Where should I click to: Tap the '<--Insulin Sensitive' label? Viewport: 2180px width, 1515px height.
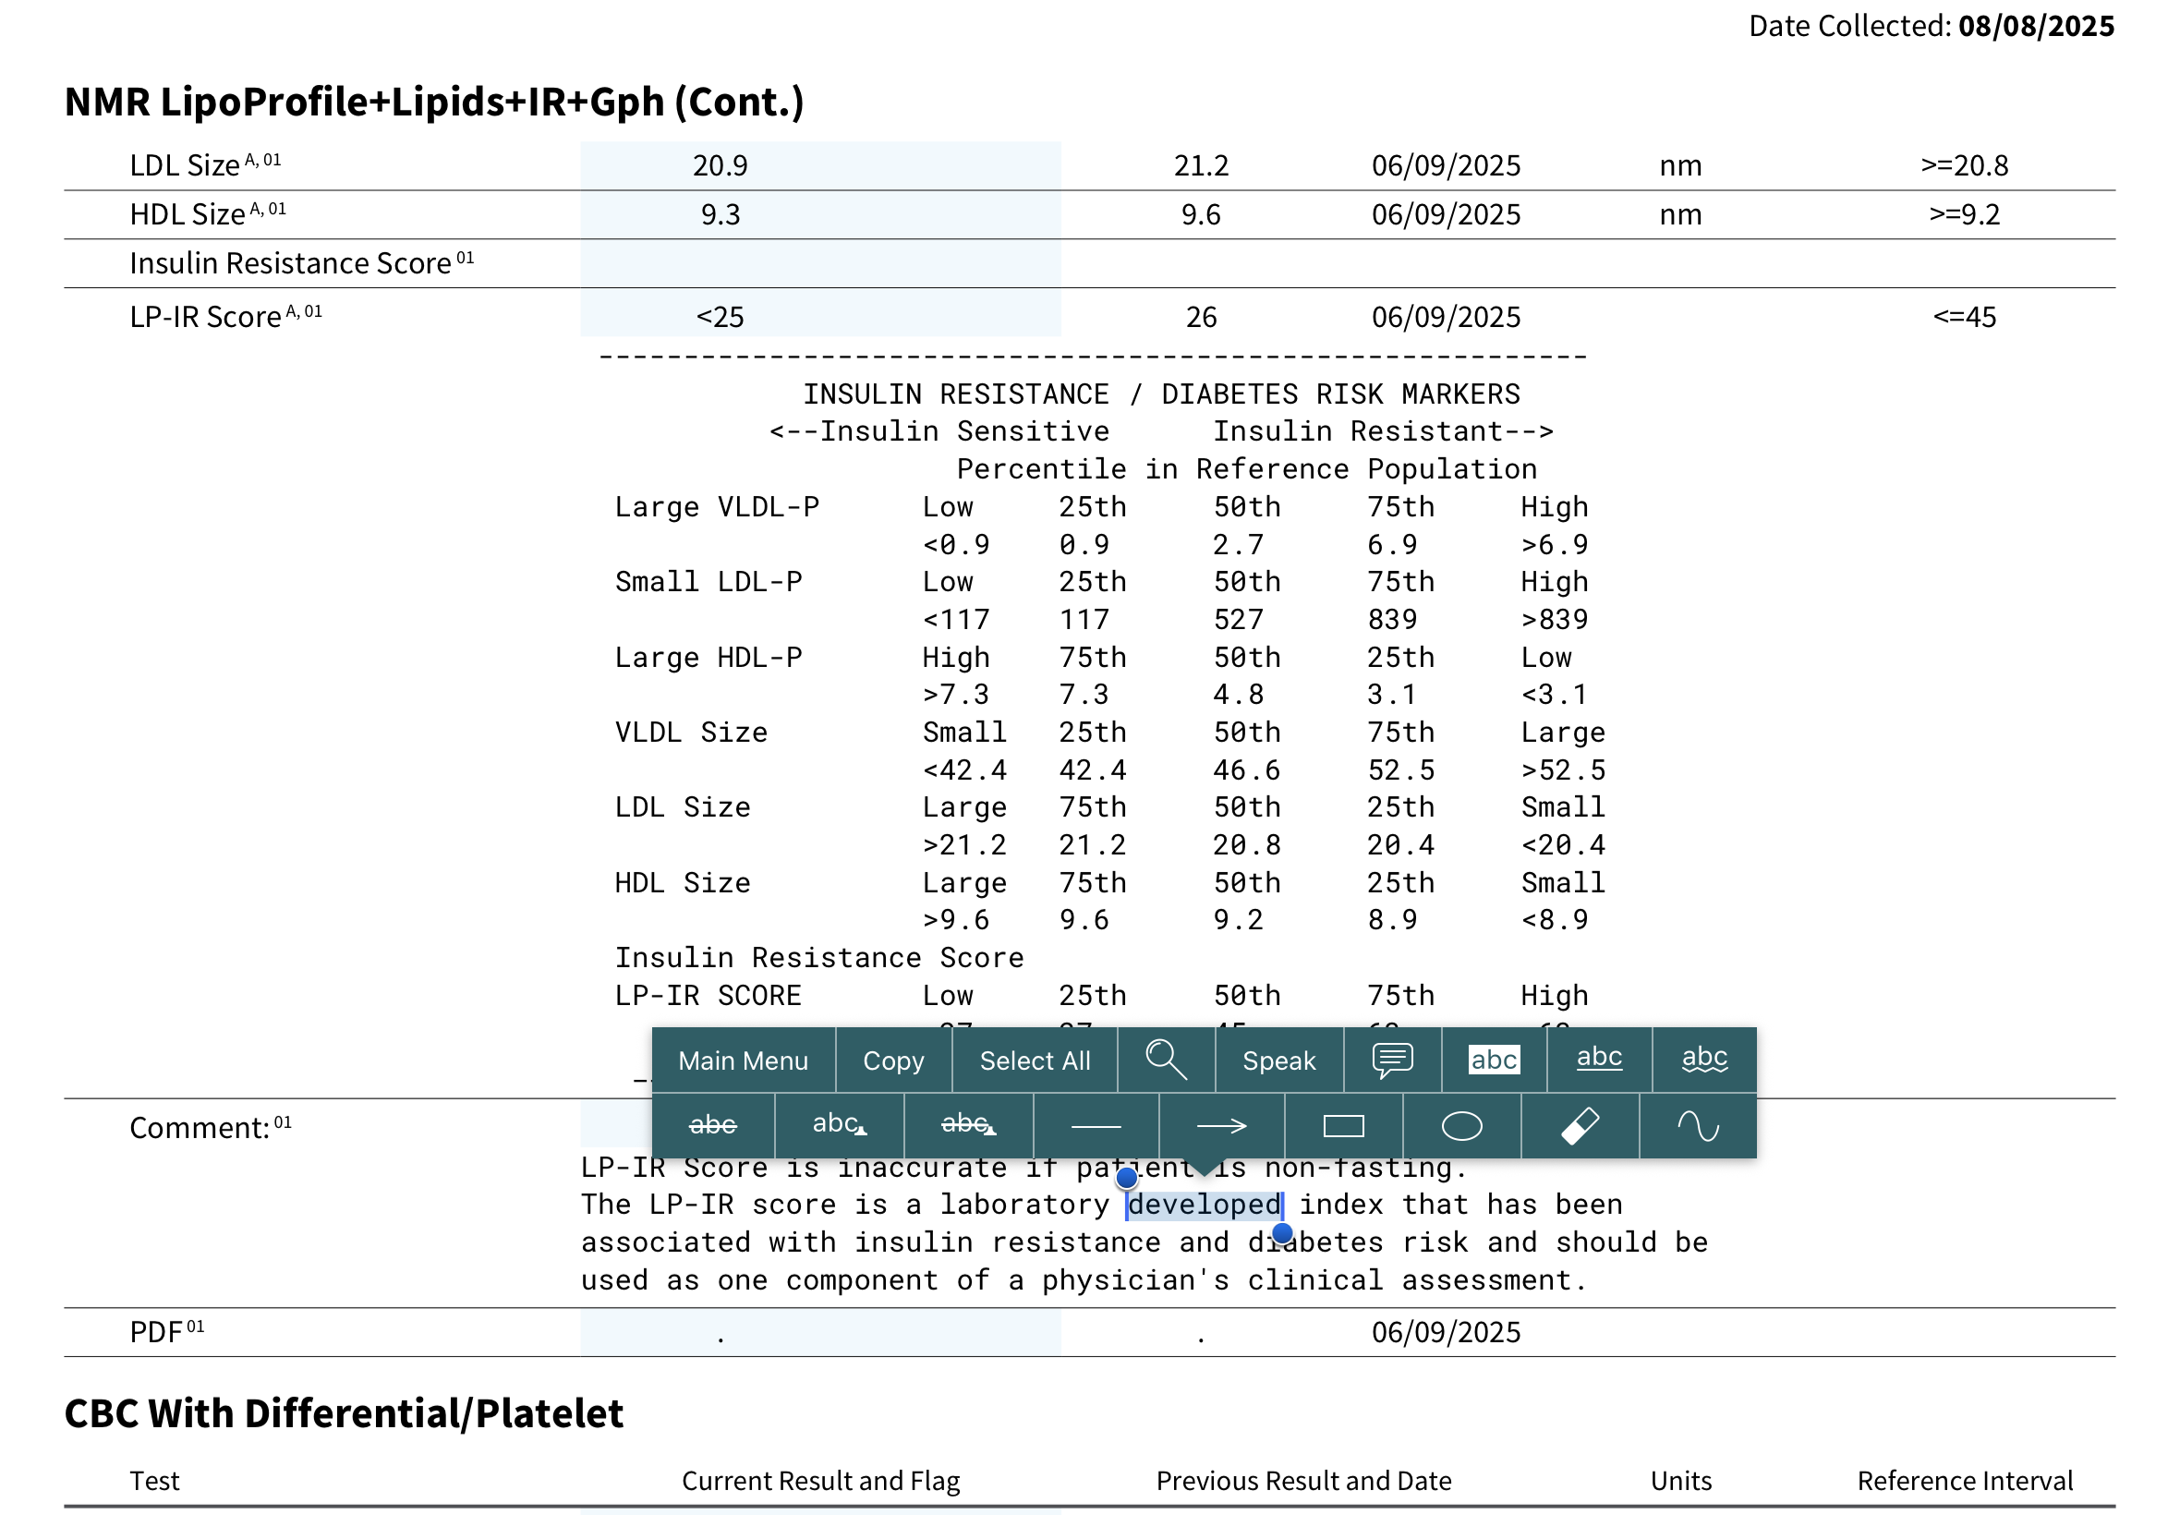(x=939, y=431)
